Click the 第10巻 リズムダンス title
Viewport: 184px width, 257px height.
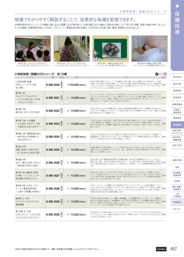(28, 214)
